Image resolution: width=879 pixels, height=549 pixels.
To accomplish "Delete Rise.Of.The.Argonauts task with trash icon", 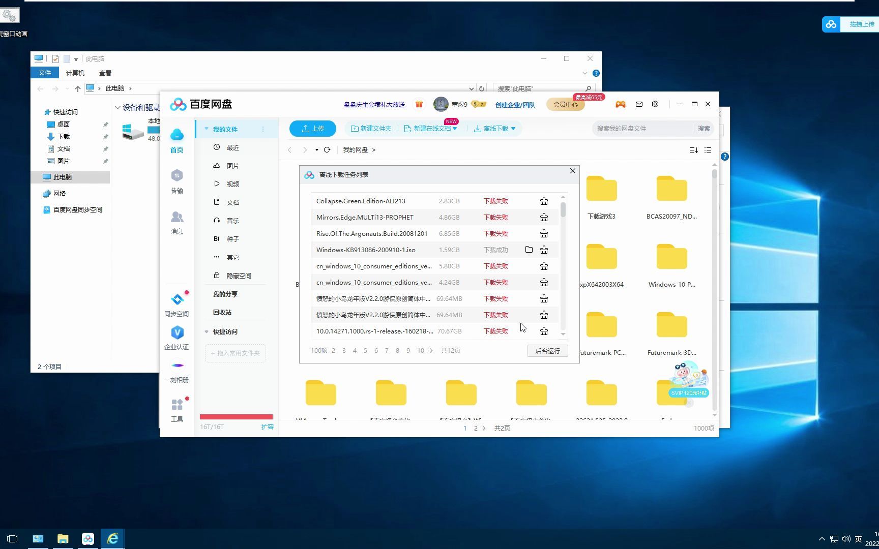I will [x=544, y=234].
